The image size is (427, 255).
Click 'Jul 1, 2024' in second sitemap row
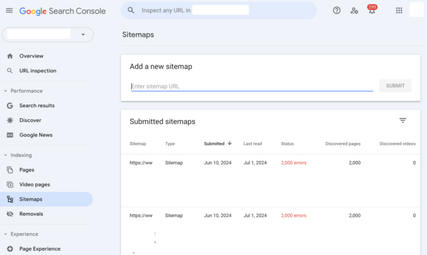pos(255,216)
